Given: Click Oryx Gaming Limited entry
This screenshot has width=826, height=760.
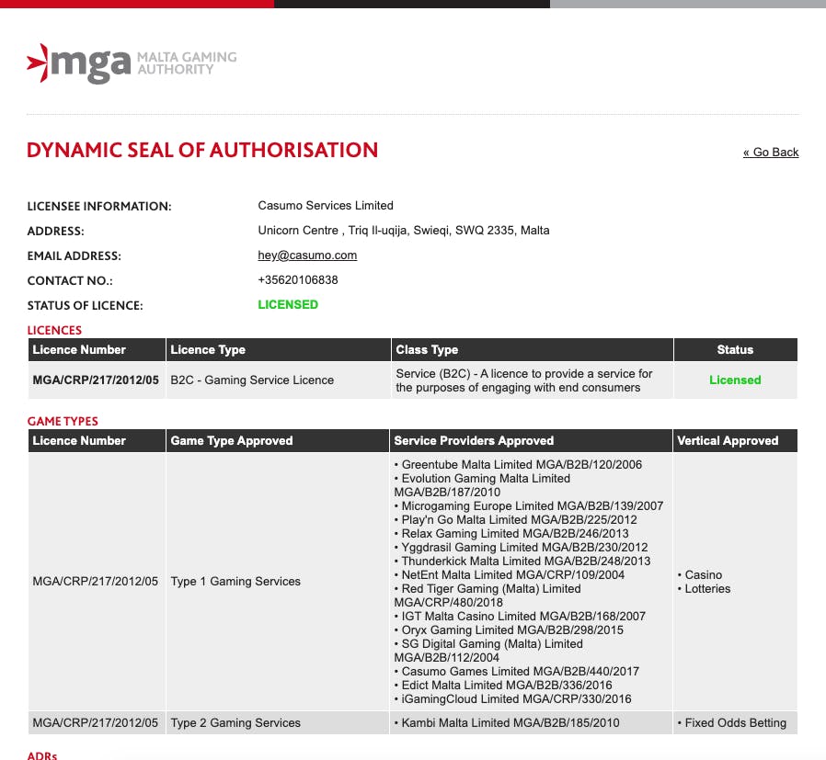Looking at the screenshot, I should (x=509, y=630).
